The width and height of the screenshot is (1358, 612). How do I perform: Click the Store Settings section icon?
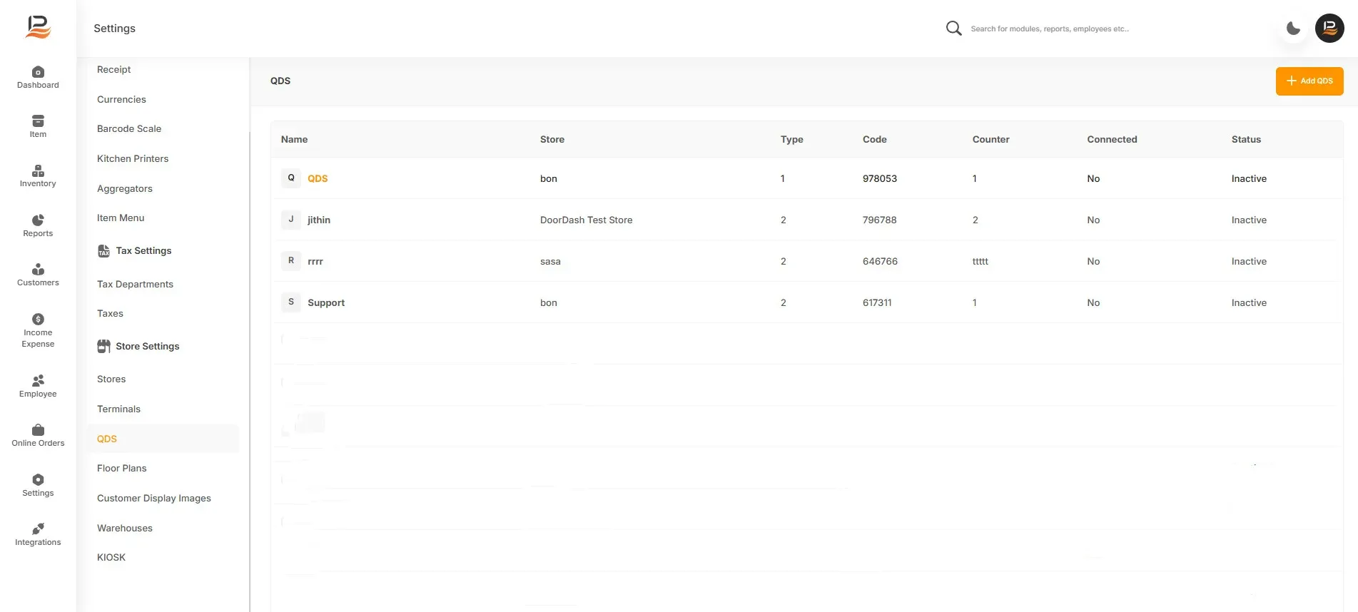103,347
